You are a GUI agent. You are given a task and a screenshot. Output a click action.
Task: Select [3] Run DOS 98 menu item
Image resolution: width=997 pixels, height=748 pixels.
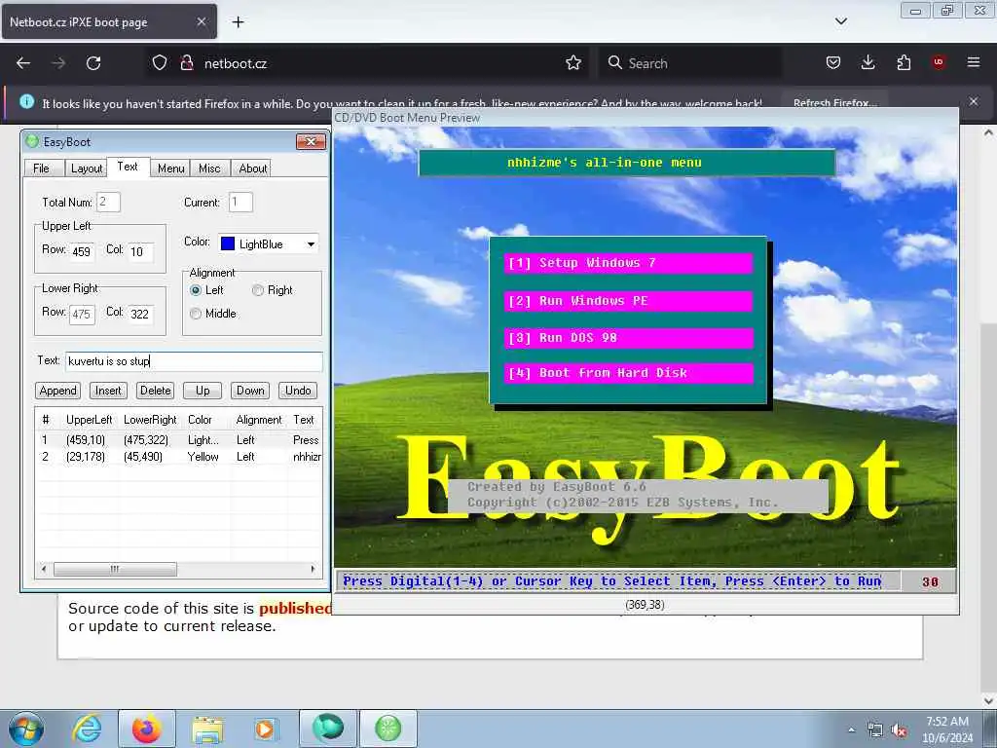click(x=628, y=338)
